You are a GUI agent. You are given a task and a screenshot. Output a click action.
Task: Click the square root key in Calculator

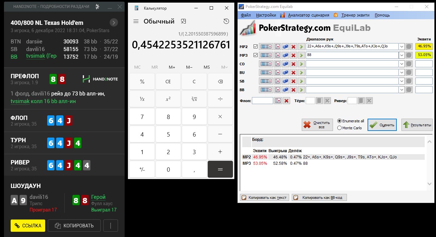pyautogui.click(x=194, y=99)
